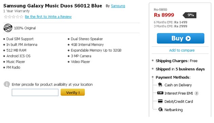
Task: Click the third rating star
Action: coord(14,17)
